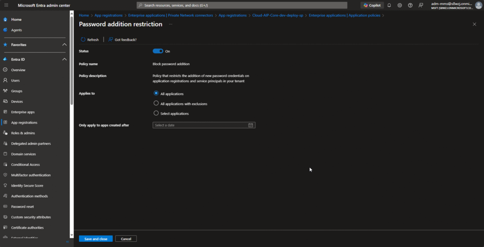Click the search resources input field
Screen dimensions: 484x247
(241, 5)
